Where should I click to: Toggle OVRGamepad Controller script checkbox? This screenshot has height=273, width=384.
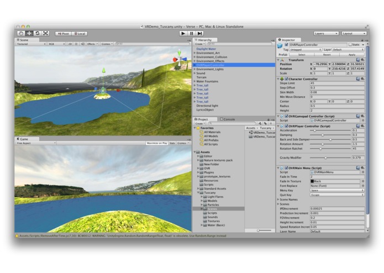pos(286,116)
